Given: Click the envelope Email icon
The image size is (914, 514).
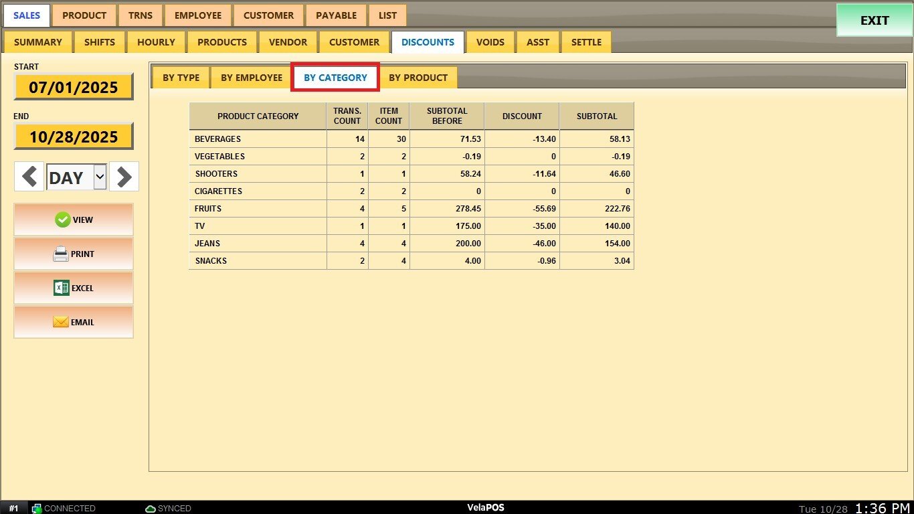Looking at the screenshot, I should [61, 323].
